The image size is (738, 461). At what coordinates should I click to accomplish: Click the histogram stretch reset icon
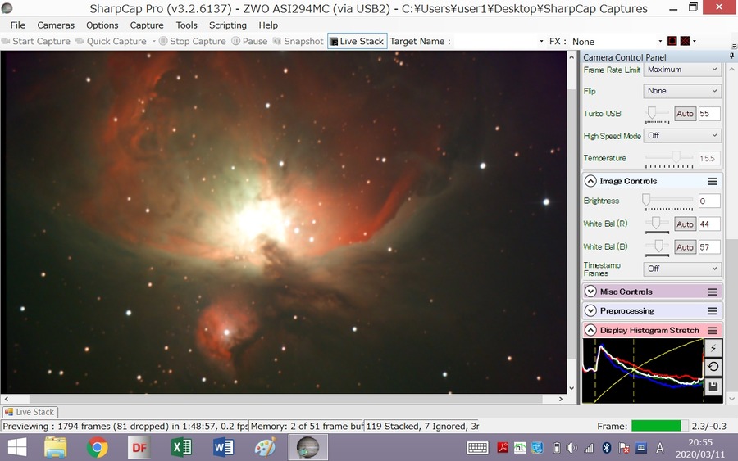click(713, 367)
